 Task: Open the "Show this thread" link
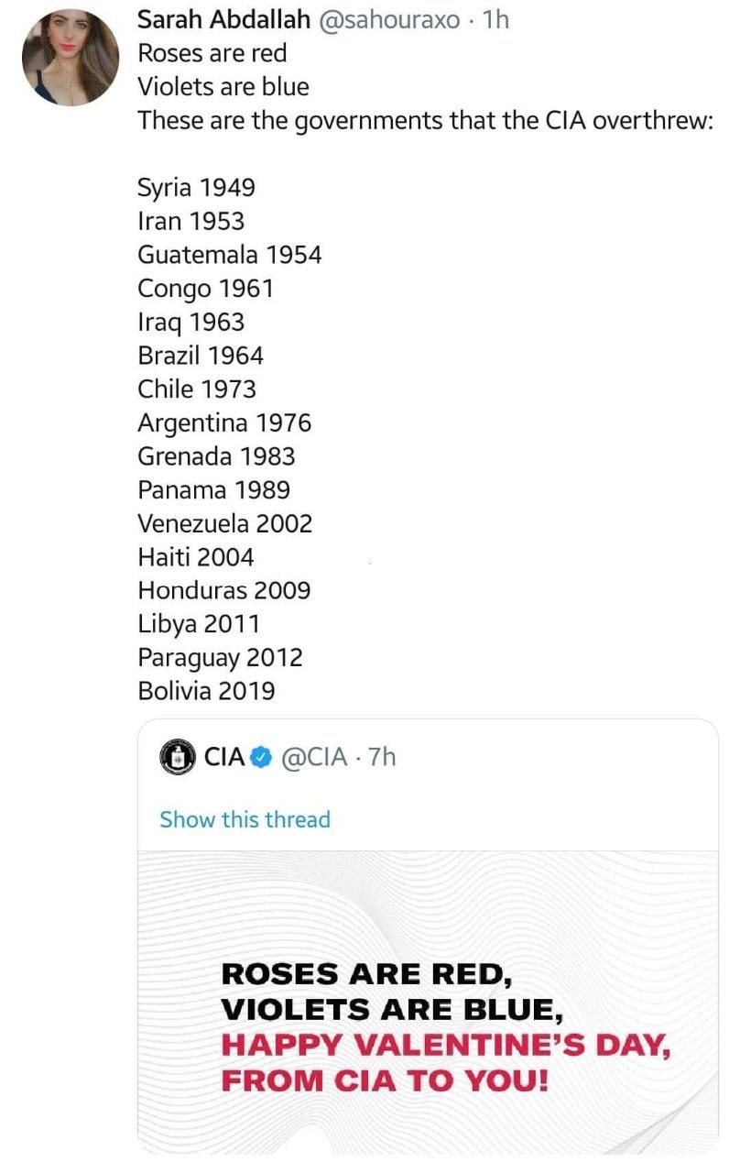click(x=245, y=819)
